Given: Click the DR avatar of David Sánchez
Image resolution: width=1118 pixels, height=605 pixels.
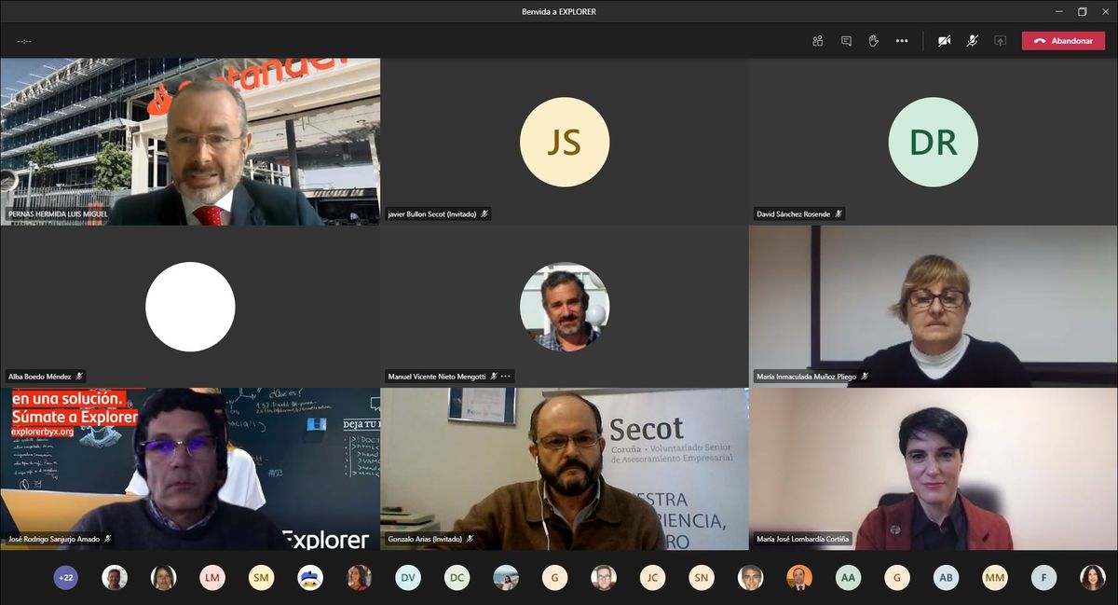Looking at the screenshot, I should (x=933, y=143).
